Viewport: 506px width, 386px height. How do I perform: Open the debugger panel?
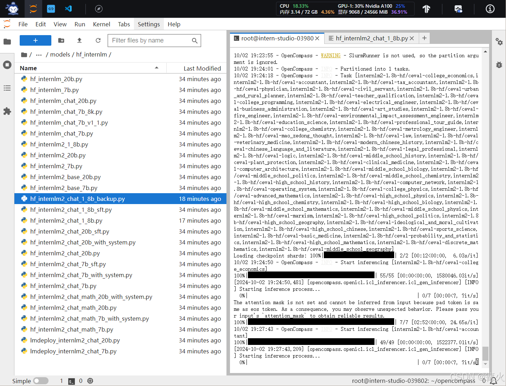click(499, 65)
